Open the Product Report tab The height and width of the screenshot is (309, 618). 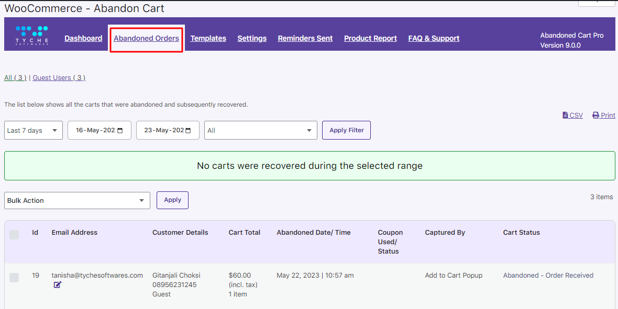pos(370,38)
